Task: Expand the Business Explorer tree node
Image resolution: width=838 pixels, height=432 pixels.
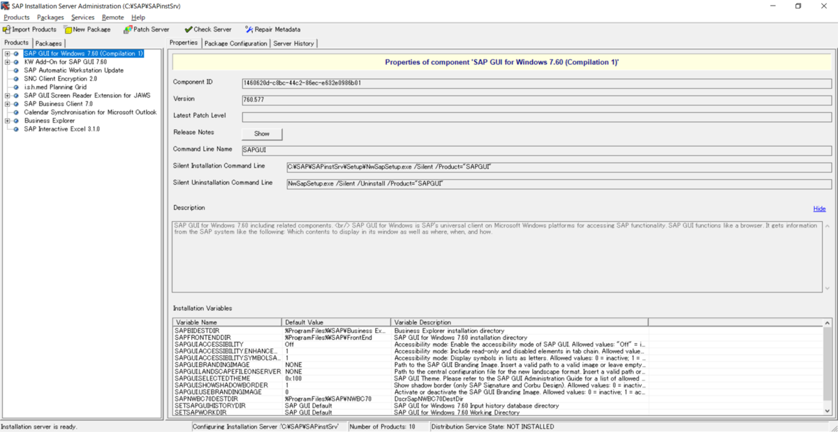Action: (x=8, y=121)
